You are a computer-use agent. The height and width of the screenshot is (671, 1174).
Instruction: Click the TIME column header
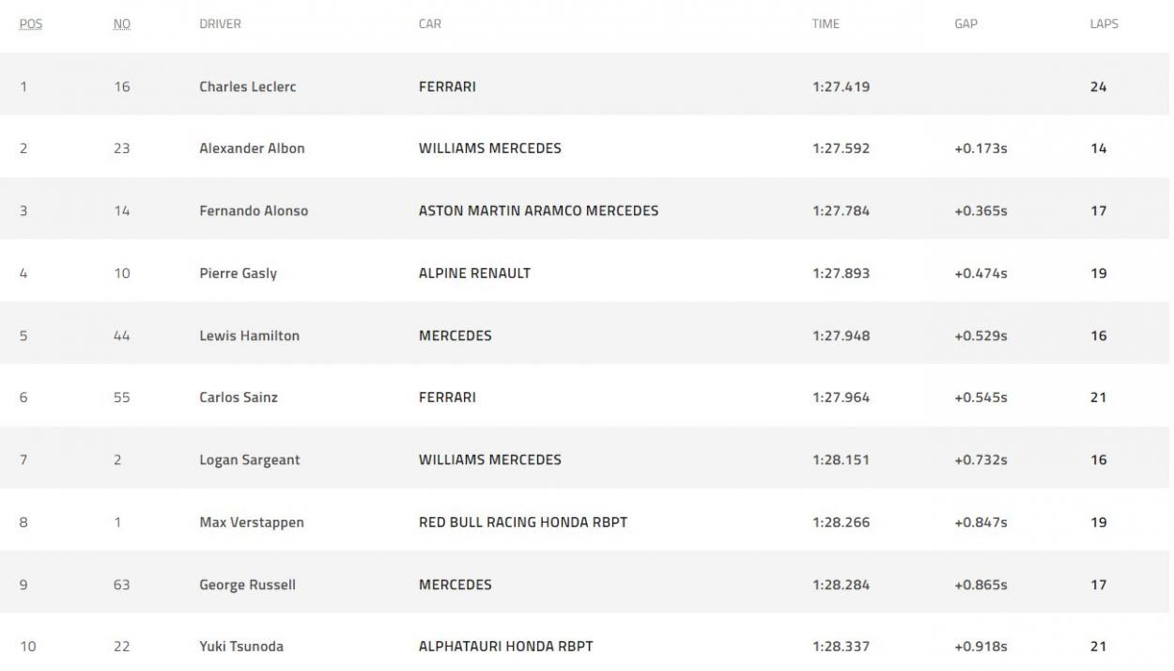point(826,24)
